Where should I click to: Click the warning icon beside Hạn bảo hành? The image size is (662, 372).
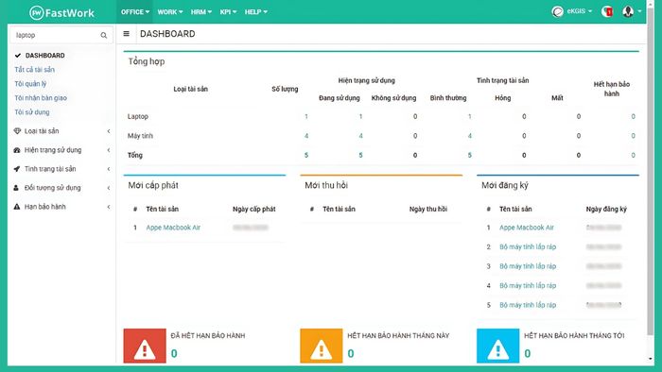17,207
